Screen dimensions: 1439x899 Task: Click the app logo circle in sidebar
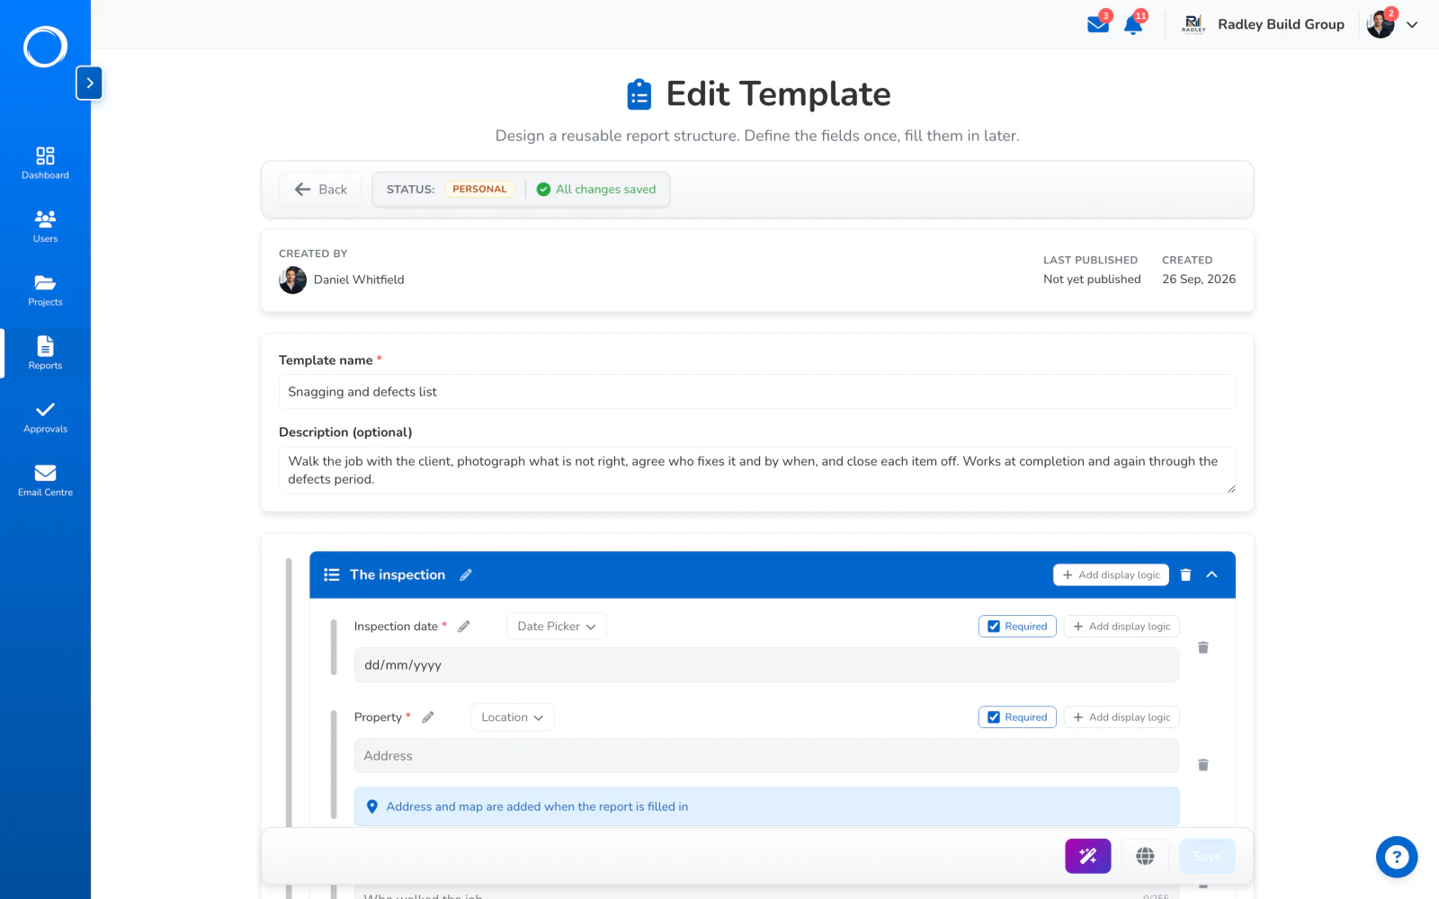click(x=45, y=47)
